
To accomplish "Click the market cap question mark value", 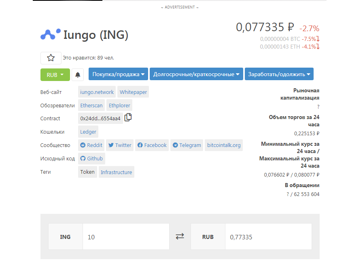I will click(318, 107).
